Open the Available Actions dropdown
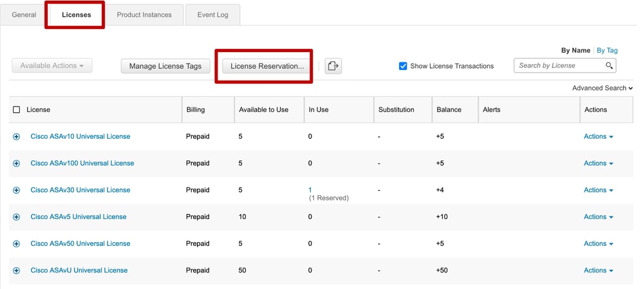The height and width of the screenshot is (289, 643). click(52, 66)
